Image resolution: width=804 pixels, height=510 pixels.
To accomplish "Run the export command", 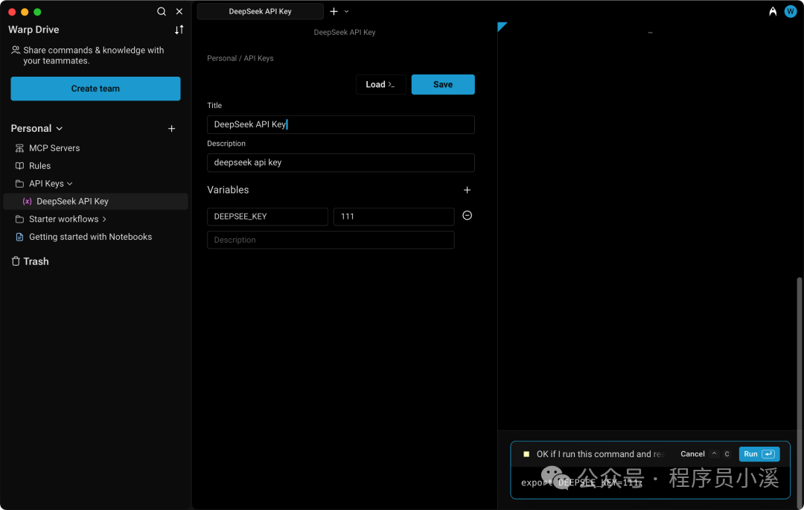I will [x=759, y=454].
